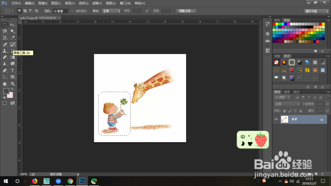Select the Eyedropper tool
Viewport: 331px width, 186px height.
(x=13, y=38)
